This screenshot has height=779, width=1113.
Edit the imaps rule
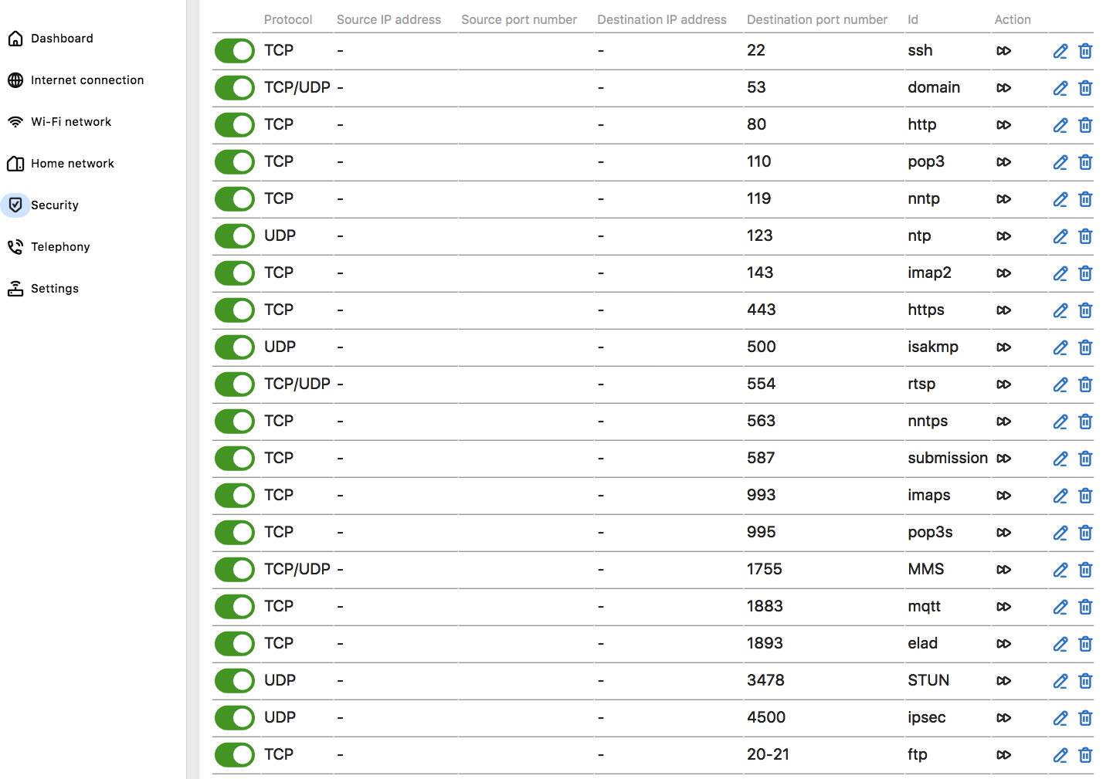click(1060, 496)
